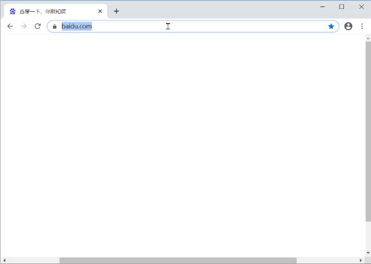Image resolution: width=371 pixels, height=264 pixels.
Task: Click the forward navigation arrow
Action: click(x=24, y=26)
